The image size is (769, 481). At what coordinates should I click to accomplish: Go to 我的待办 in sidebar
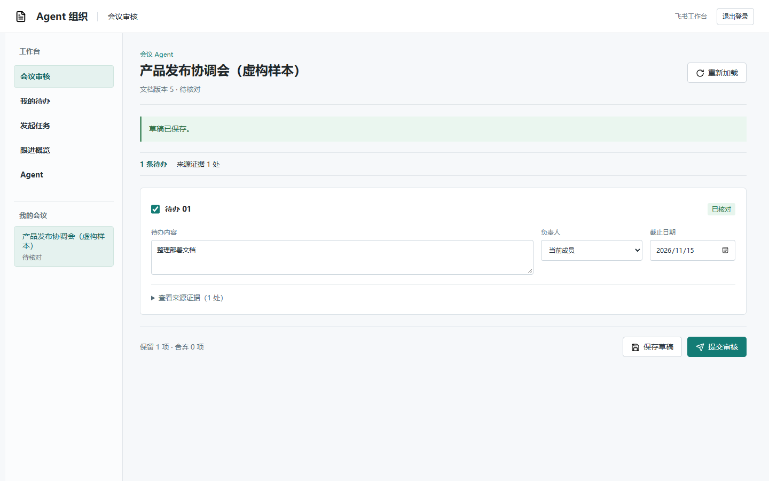(x=64, y=101)
